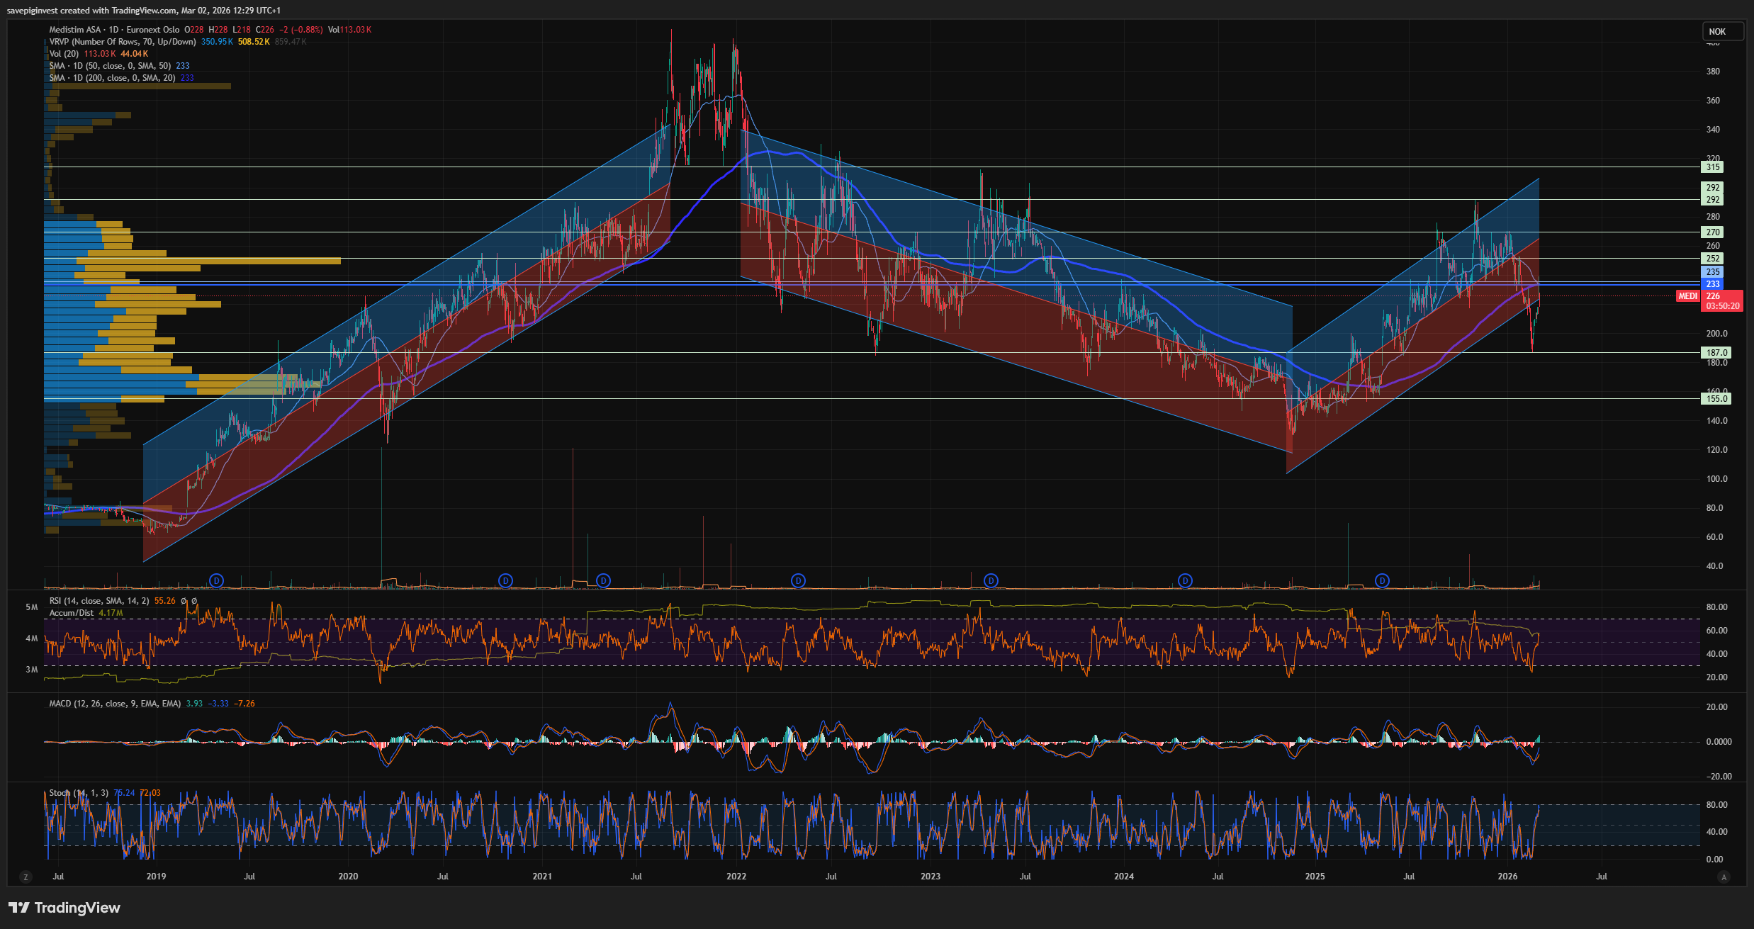
Task: Click the TradingView logo
Action: tap(64, 908)
